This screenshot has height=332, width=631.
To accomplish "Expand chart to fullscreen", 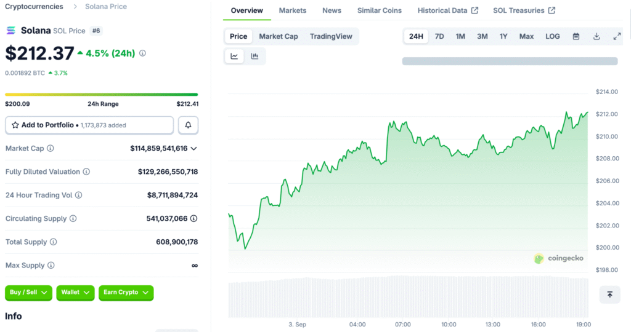I will click(x=617, y=36).
